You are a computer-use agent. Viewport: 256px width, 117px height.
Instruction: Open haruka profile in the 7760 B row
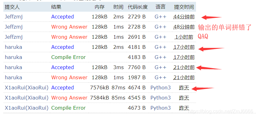click(14, 67)
